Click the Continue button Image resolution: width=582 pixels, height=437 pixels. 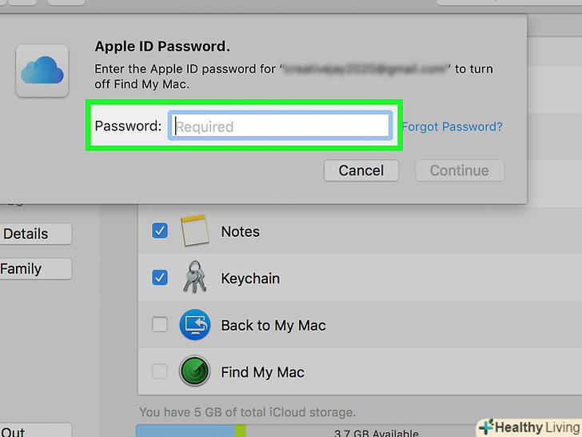click(459, 170)
